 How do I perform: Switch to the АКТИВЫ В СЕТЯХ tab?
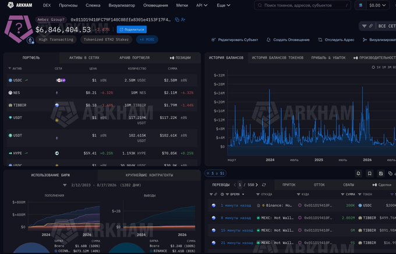point(84,58)
